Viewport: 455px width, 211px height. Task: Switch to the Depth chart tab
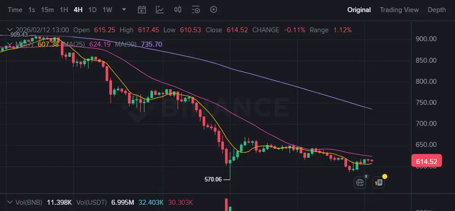pyautogui.click(x=437, y=10)
